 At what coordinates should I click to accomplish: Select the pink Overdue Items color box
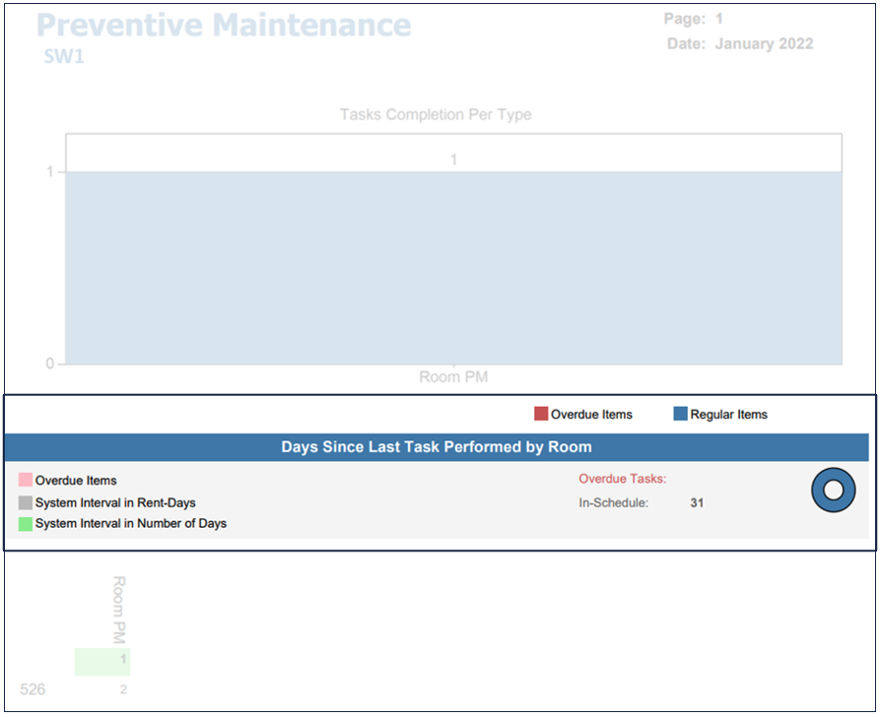pyautogui.click(x=26, y=481)
